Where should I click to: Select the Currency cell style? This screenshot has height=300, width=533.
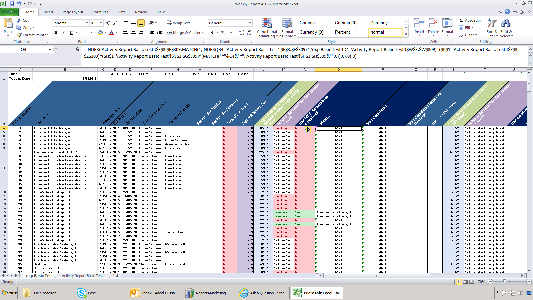[x=385, y=23]
